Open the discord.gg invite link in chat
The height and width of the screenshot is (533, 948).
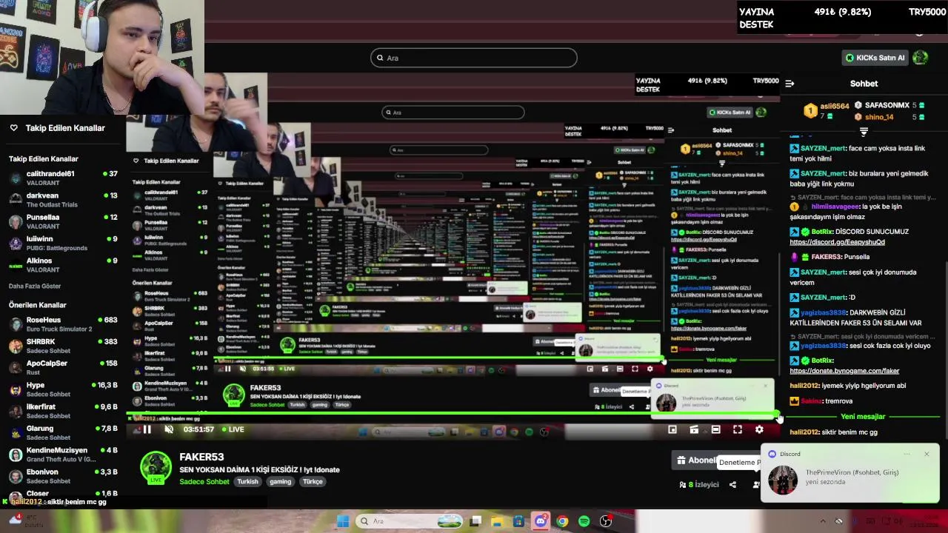click(x=837, y=242)
